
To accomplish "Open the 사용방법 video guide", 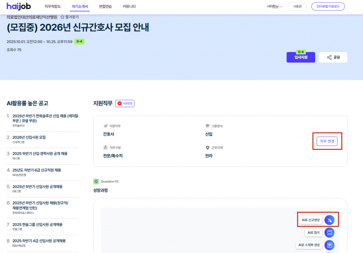I will 124,104.
